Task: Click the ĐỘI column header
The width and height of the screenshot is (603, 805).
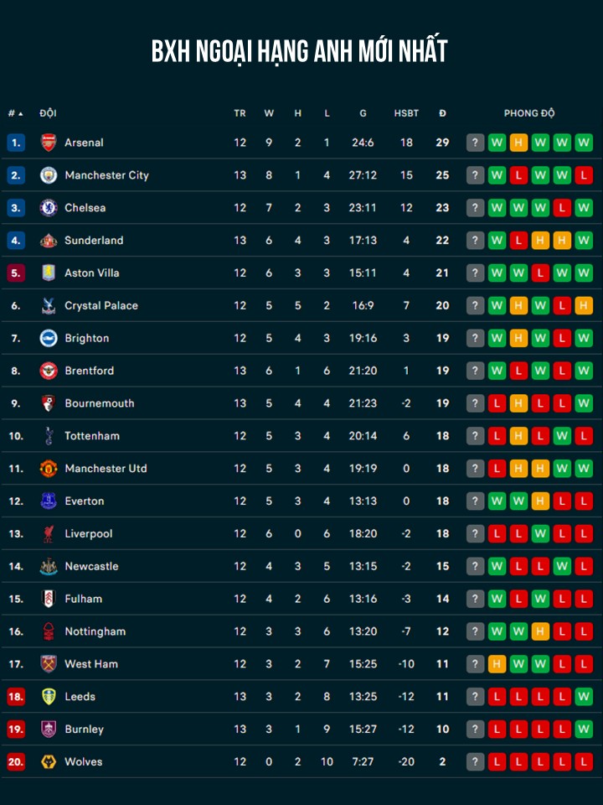Action: click(48, 113)
